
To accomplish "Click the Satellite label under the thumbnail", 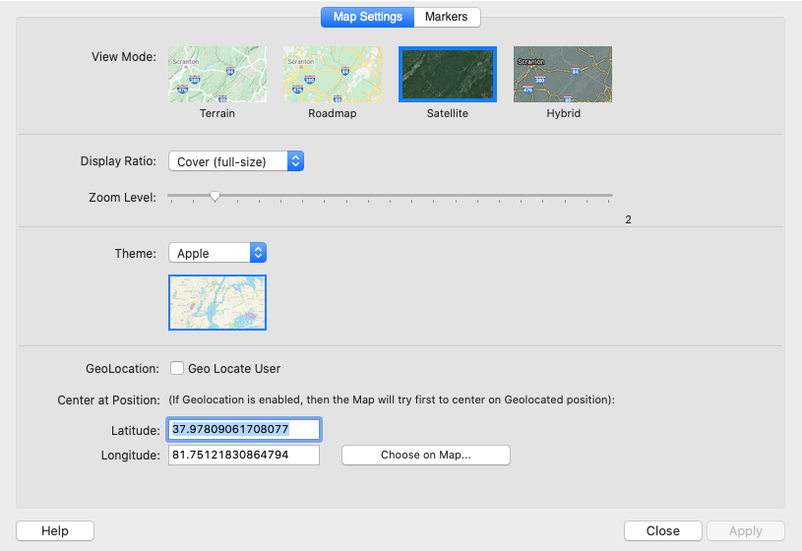I will pyautogui.click(x=448, y=113).
